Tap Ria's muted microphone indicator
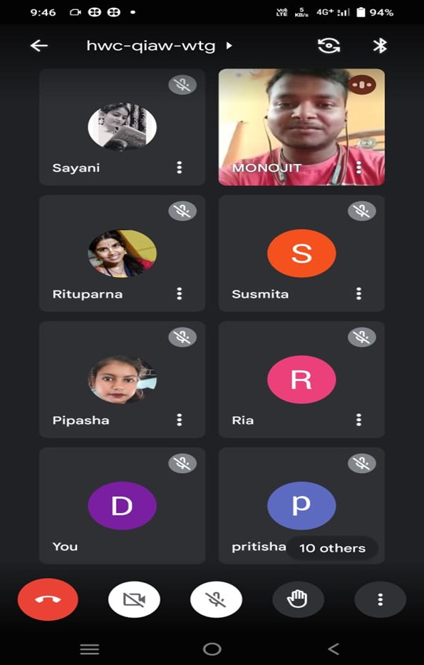The width and height of the screenshot is (424, 665). pyautogui.click(x=362, y=337)
